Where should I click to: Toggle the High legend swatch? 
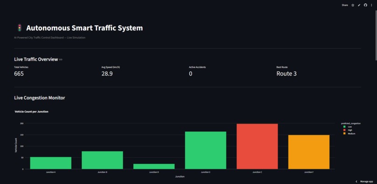345,130
